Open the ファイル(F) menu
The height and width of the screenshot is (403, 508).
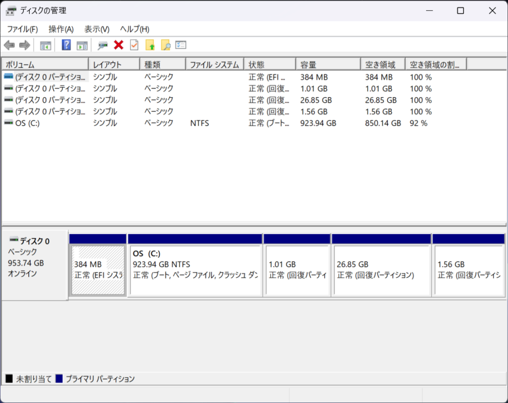22,29
